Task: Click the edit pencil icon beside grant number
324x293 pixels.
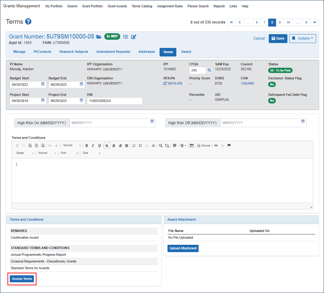Action: [134, 37]
